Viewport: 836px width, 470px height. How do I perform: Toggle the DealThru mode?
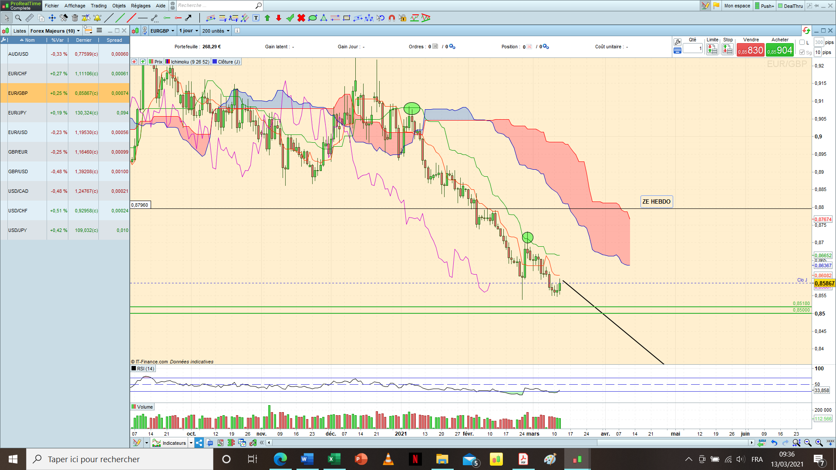click(790, 6)
